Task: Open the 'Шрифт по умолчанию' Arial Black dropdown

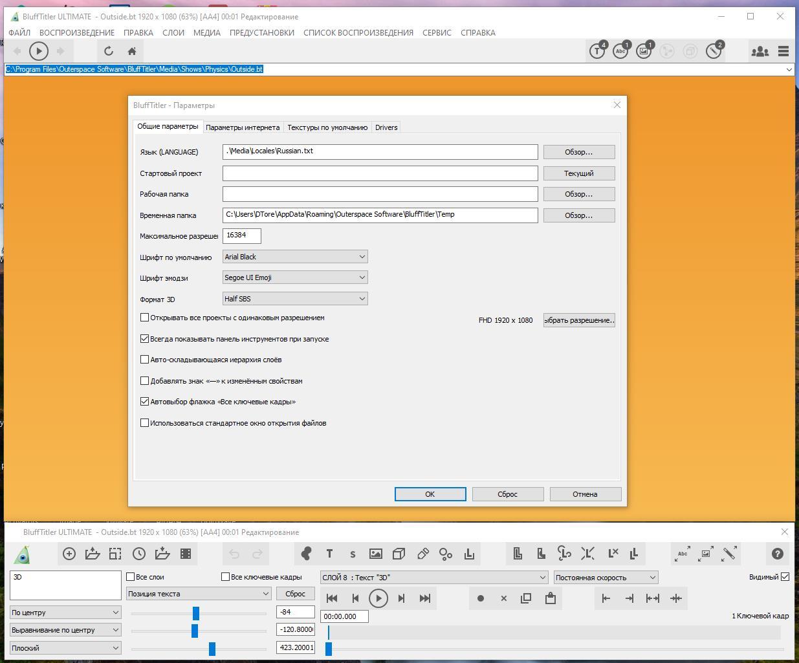Action: pos(295,257)
